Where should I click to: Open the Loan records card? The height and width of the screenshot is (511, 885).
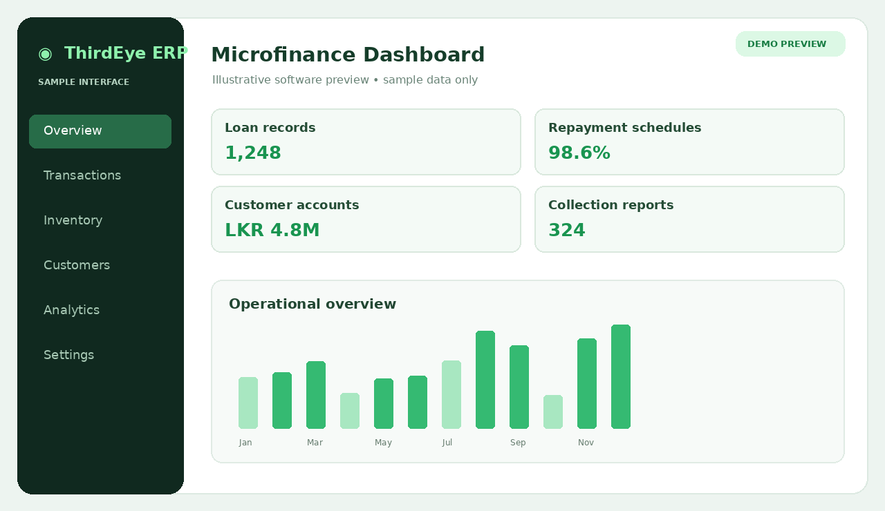(366, 142)
